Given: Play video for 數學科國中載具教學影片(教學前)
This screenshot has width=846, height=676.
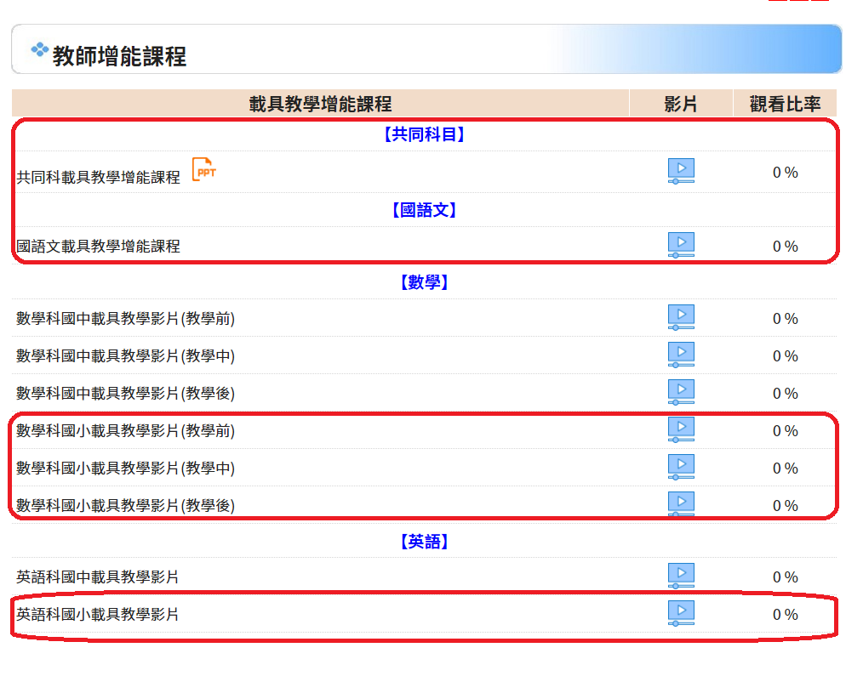Looking at the screenshot, I should pos(681,318).
